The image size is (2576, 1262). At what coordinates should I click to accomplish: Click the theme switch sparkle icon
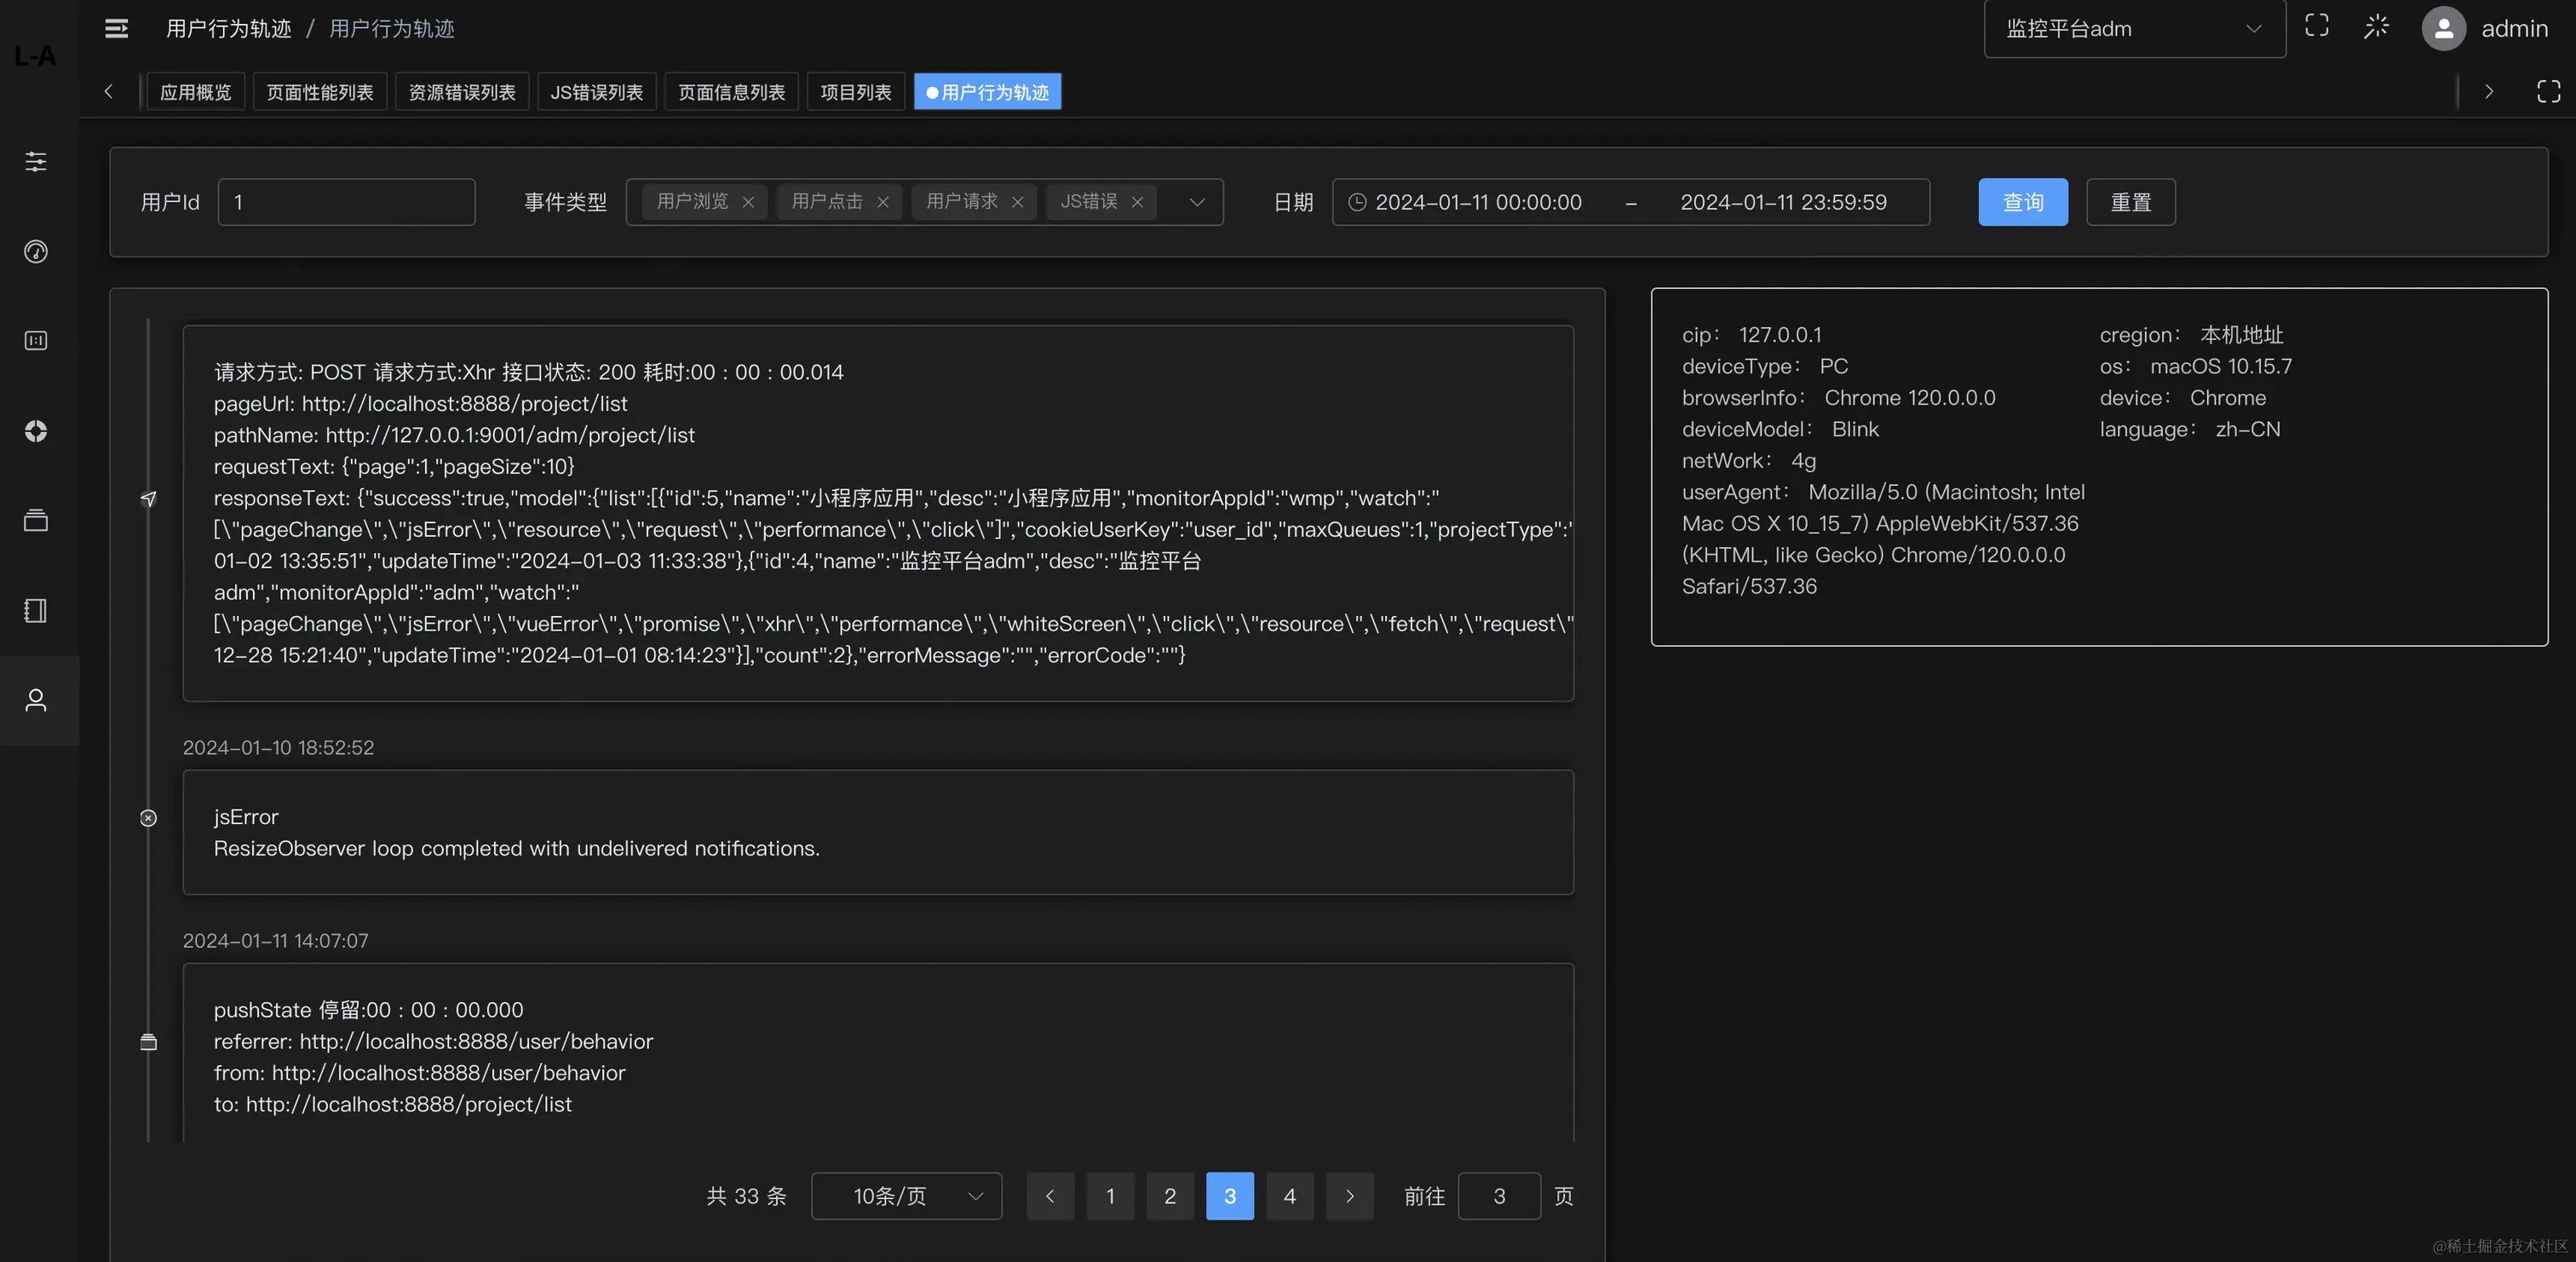[2376, 26]
